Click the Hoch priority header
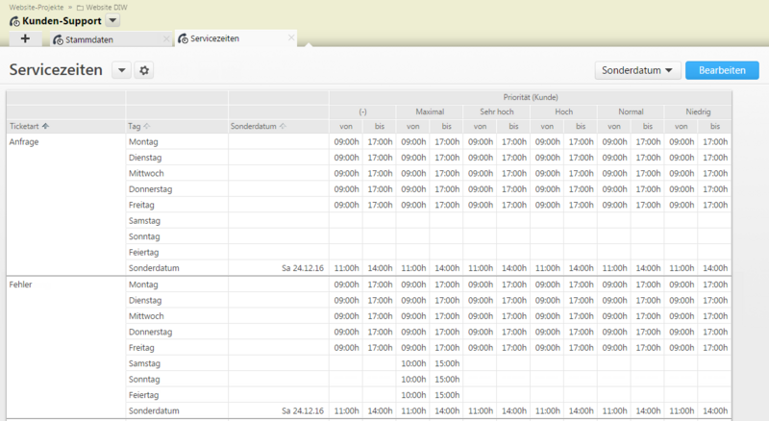This screenshot has height=421, width=769. pos(564,111)
